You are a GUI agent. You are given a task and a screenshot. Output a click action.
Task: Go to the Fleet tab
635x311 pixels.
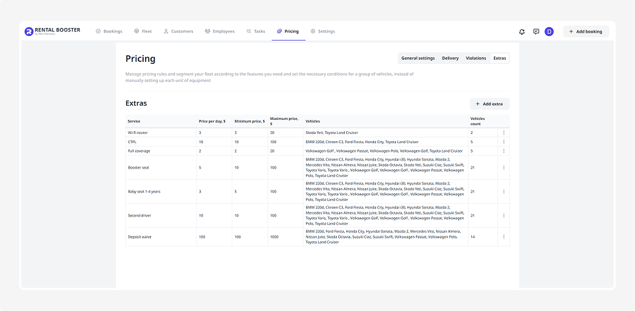(142, 31)
